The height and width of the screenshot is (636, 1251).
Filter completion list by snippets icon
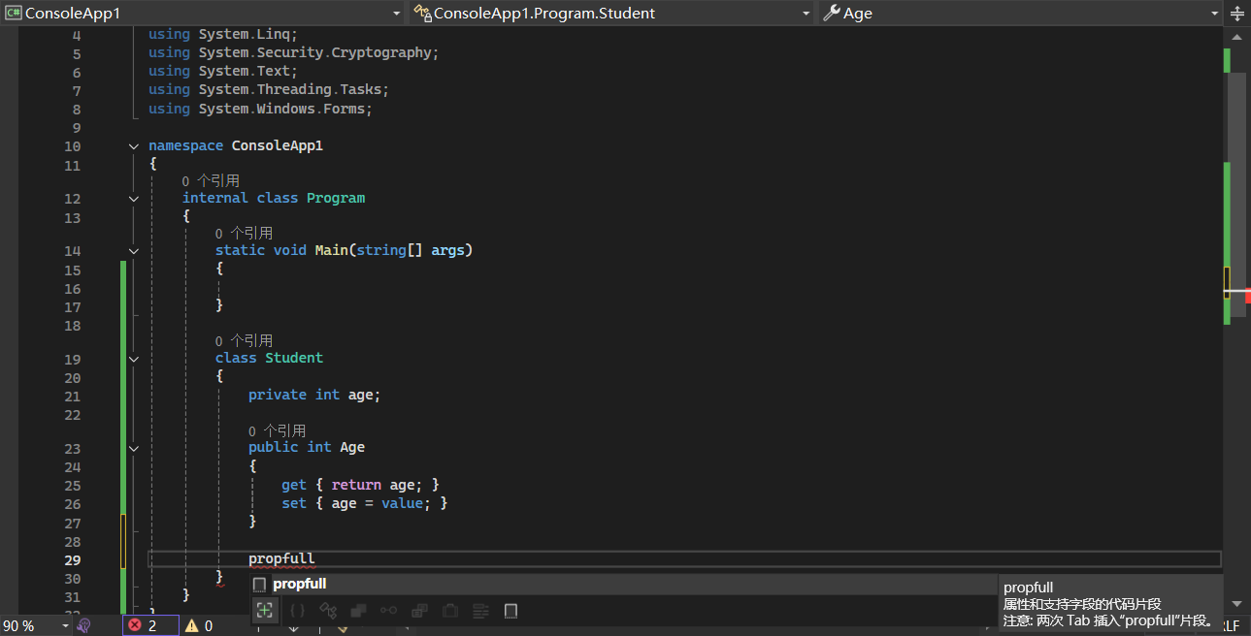pos(511,611)
